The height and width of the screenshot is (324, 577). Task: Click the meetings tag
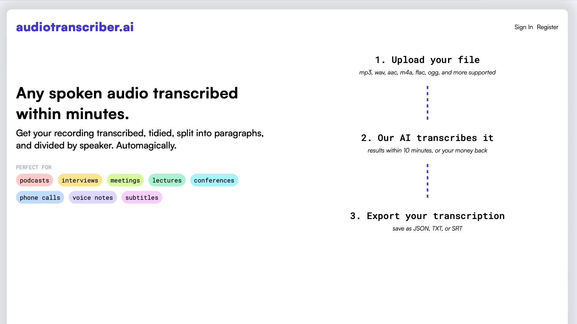point(125,180)
